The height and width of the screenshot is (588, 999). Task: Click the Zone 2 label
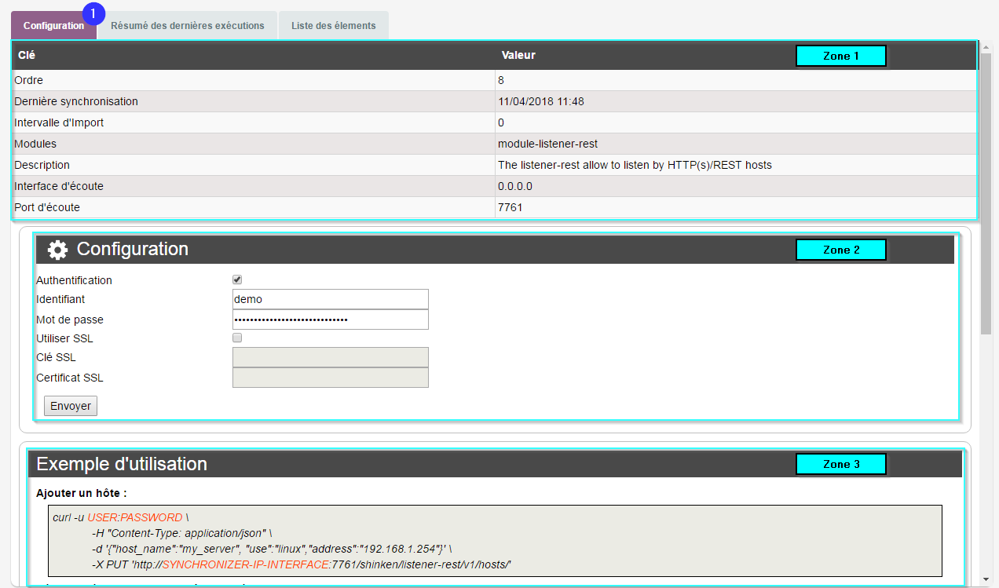point(840,250)
